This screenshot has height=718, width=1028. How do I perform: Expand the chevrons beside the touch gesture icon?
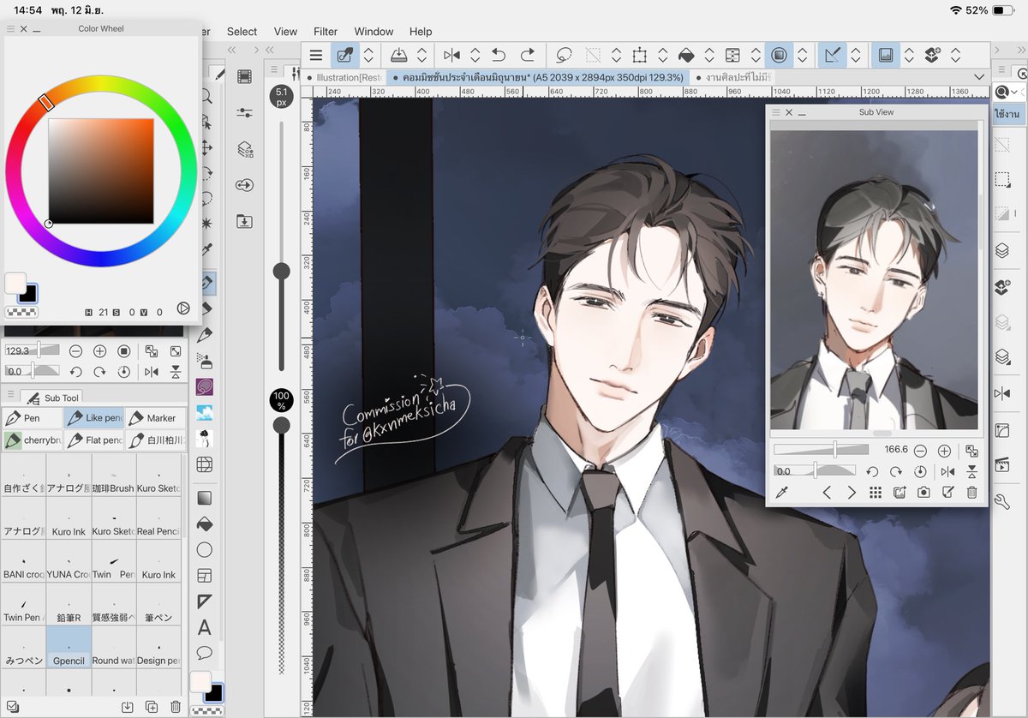368,55
